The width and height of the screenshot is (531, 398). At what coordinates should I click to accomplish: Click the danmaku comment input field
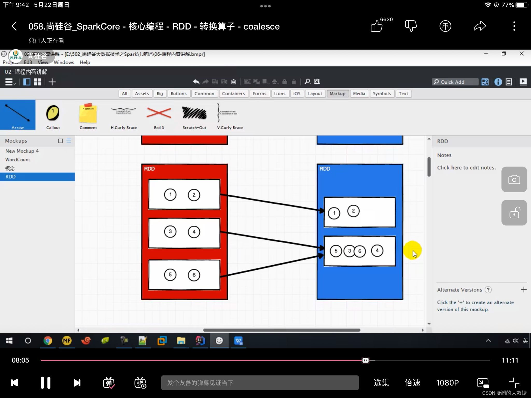pyautogui.click(x=260, y=383)
